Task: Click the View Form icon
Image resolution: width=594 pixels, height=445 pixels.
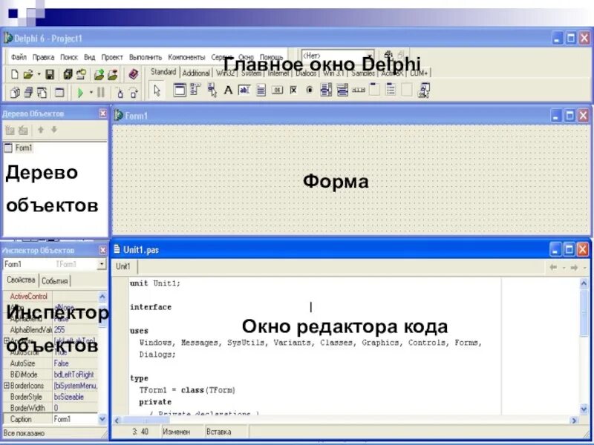Action: (28, 92)
